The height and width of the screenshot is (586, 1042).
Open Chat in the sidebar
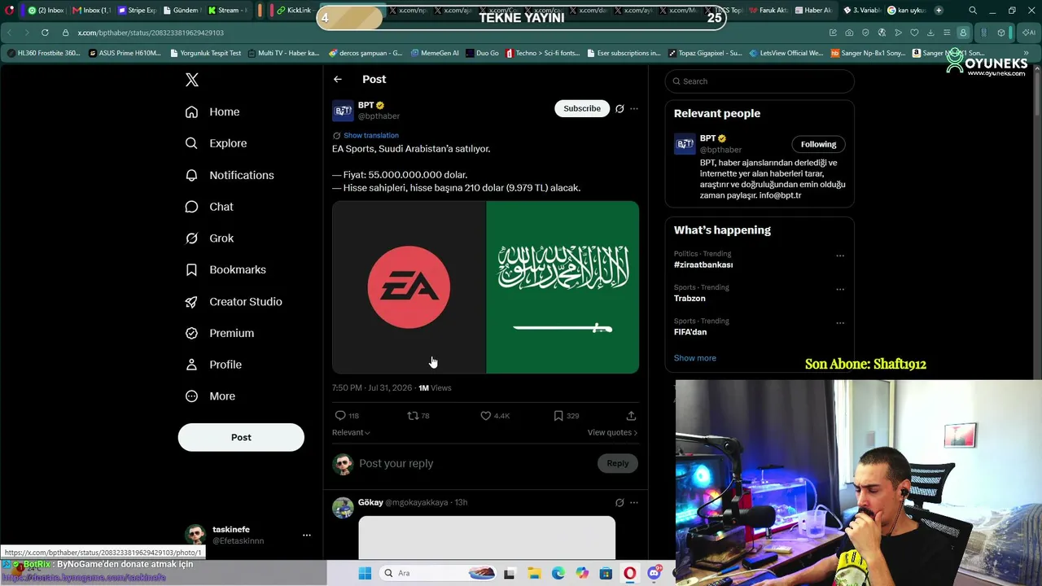209,207
